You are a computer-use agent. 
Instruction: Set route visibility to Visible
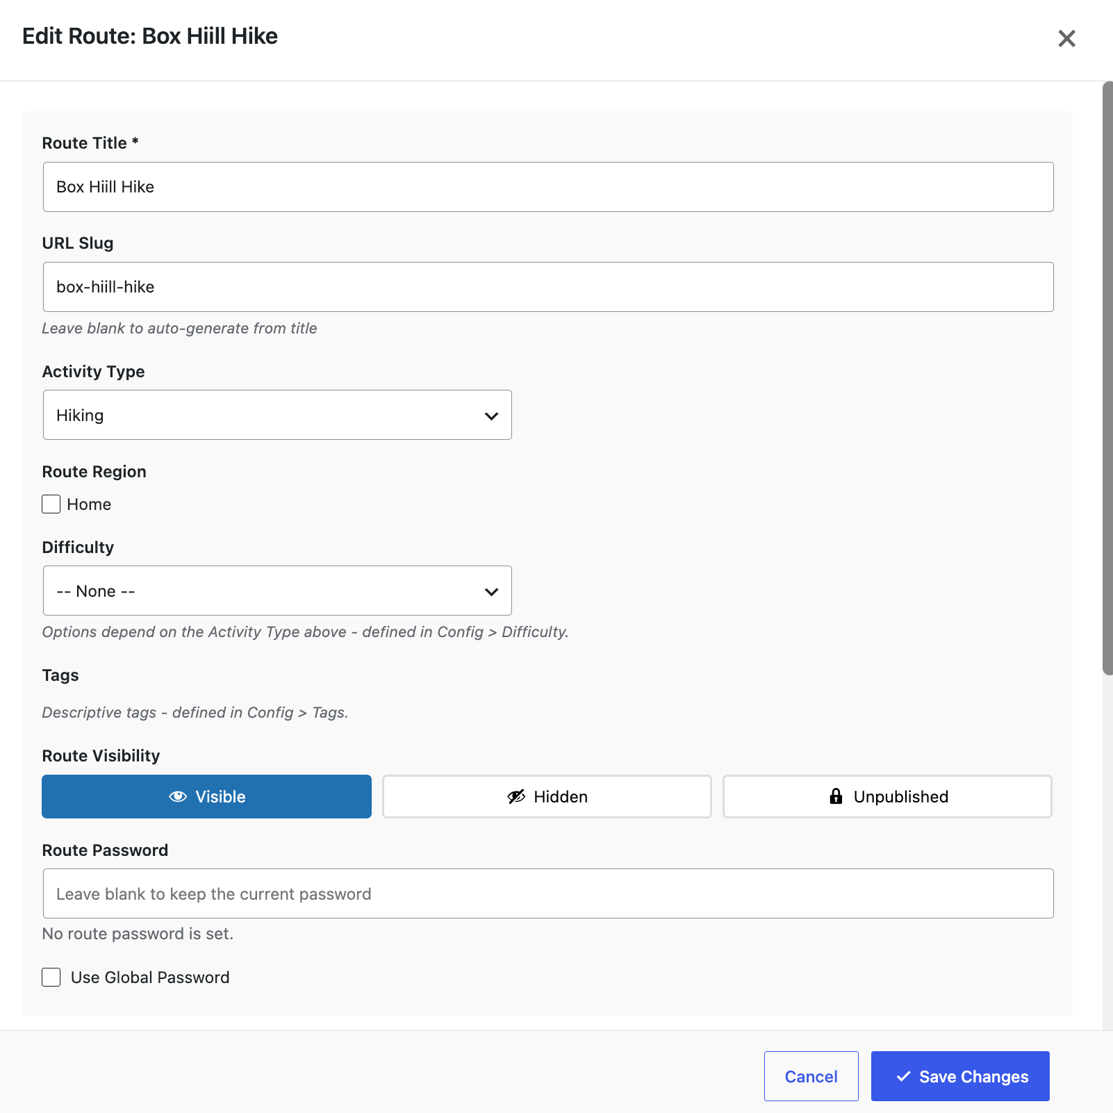(x=206, y=796)
